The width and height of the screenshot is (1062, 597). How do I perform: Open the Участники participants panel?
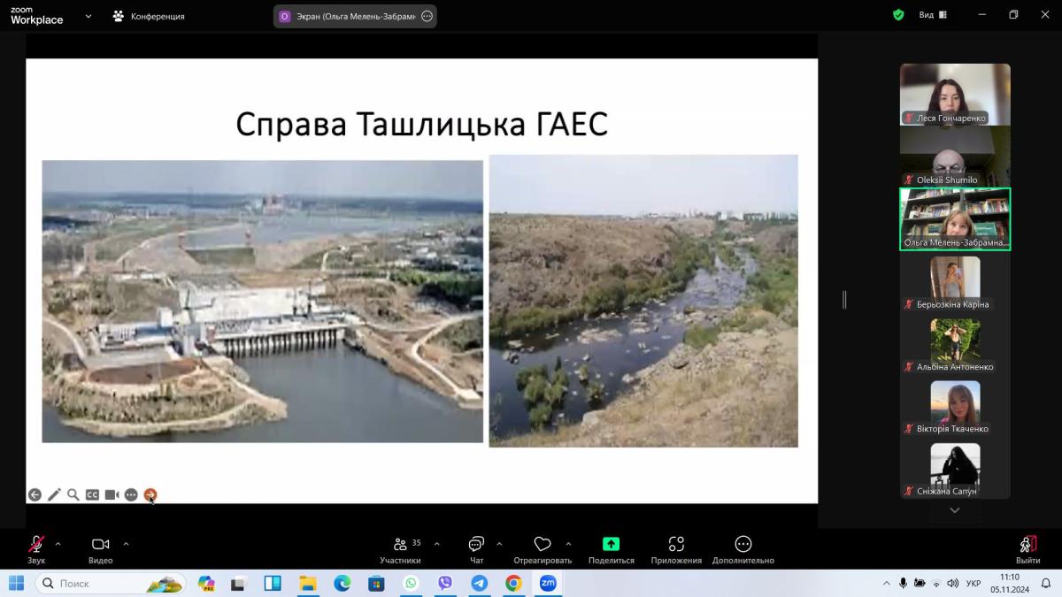tap(400, 549)
